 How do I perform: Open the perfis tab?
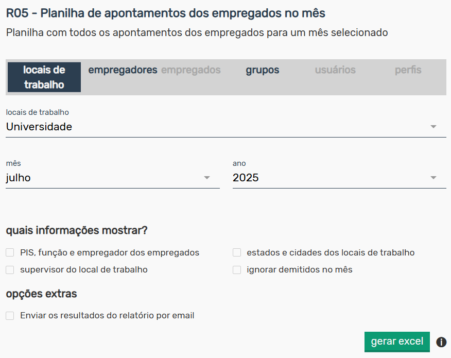[x=408, y=70]
